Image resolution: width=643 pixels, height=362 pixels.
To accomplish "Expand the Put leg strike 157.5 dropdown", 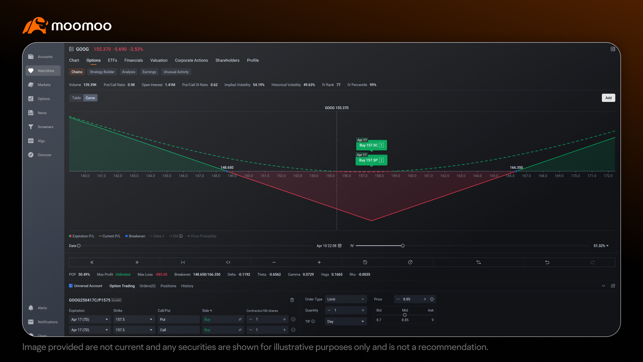I will click(x=134, y=319).
